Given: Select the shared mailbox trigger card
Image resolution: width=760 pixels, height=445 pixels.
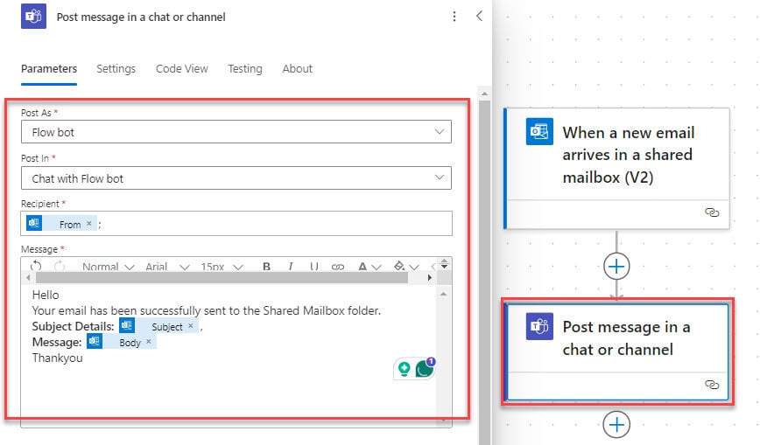Looking at the screenshot, I should (x=616, y=168).
